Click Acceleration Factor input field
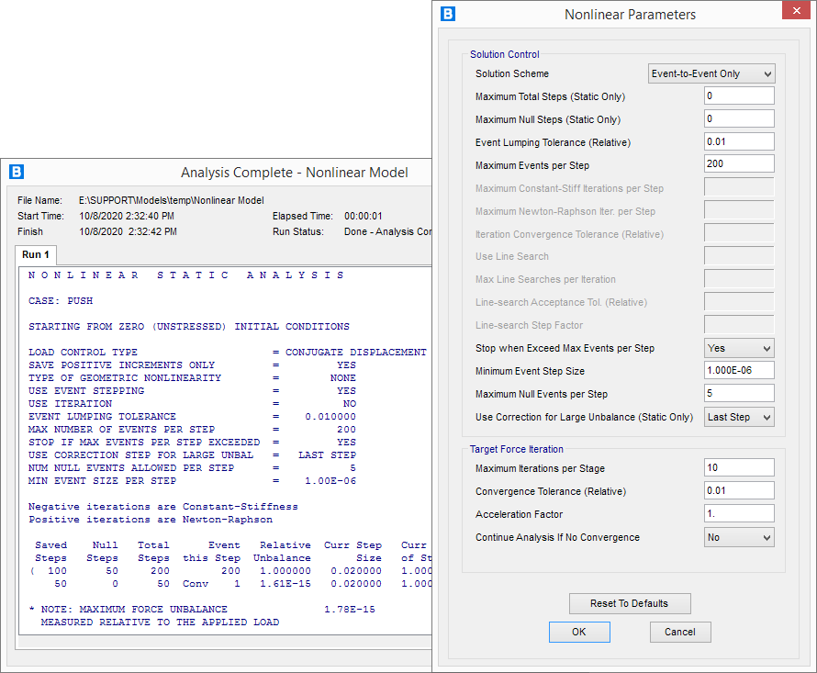The image size is (817, 673). coord(739,513)
